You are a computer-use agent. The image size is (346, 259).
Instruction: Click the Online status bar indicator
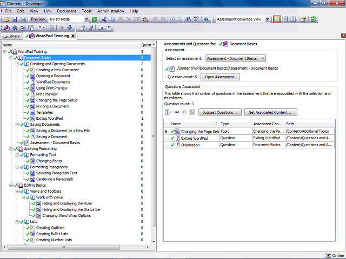[335, 255]
